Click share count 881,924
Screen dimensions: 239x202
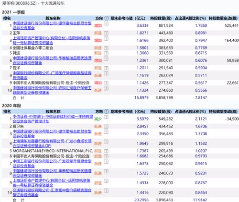[x=166, y=25]
